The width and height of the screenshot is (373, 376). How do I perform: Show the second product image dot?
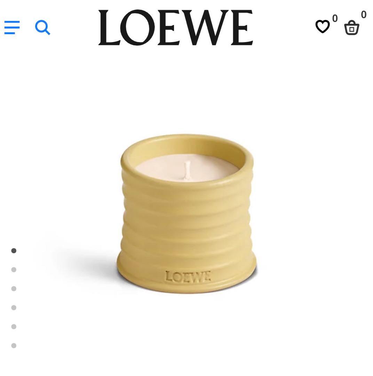coord(14,269)
